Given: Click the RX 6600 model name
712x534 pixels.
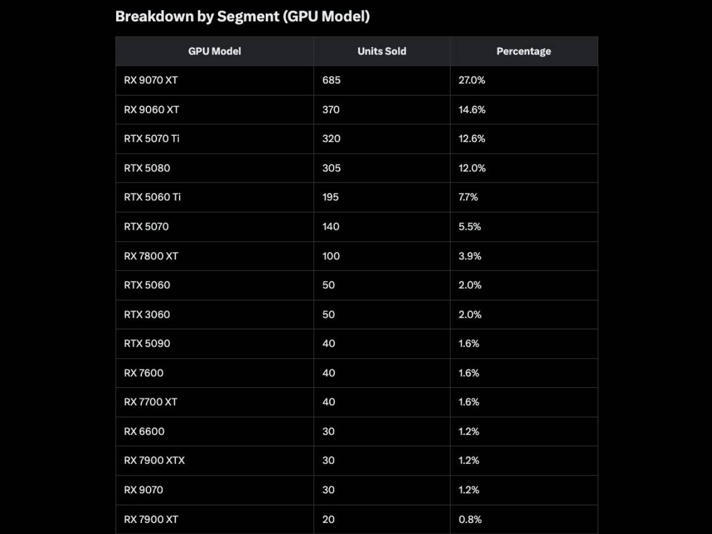Looking at the screenshot, I should click(x=144, y=431).
